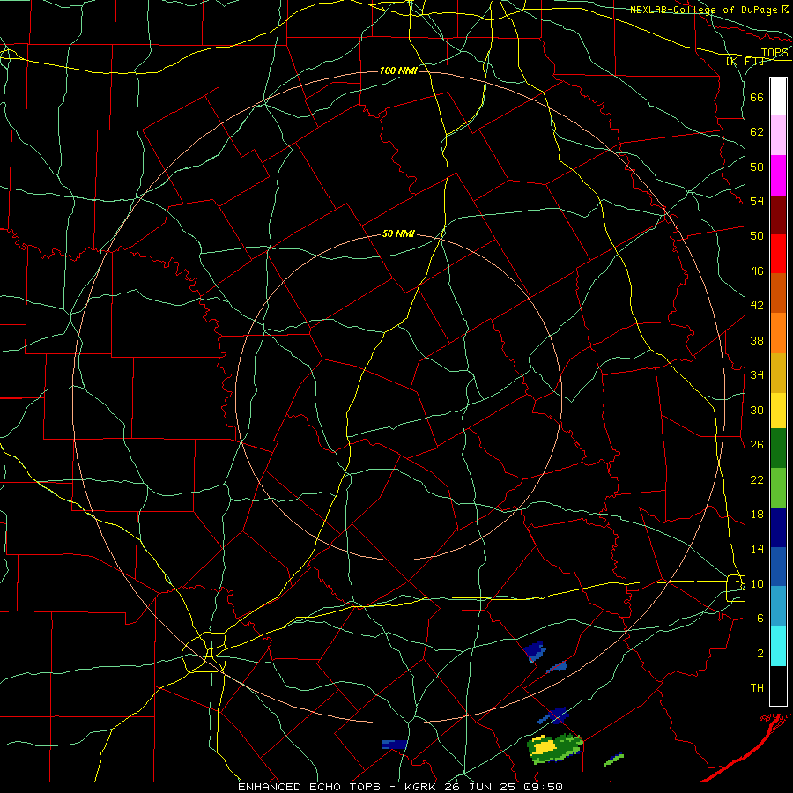This screenshot has height=793, width=793.
Task: Click the navy rectangular echo at bottom center
Action: pyautogui.click(x=395, y=745)
